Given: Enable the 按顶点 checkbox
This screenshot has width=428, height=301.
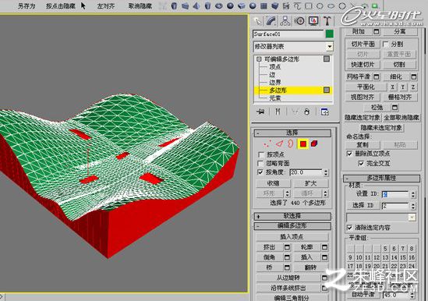Looking at the screenshot, I should (260, 154).
